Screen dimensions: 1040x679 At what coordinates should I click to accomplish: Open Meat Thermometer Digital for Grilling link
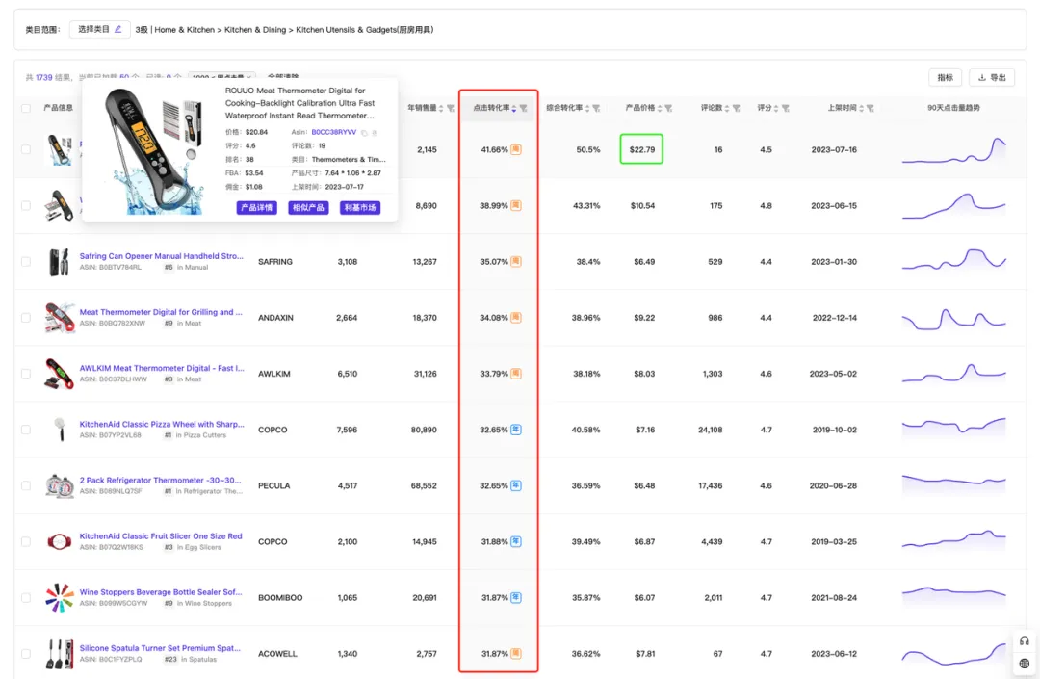pos(161,312)
